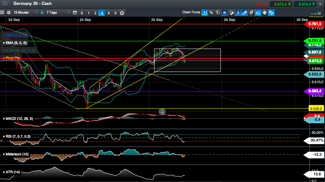This screenshot has height=182, width=325.
Task: Toggle the chart grid tool
Action: pos(224,13)
